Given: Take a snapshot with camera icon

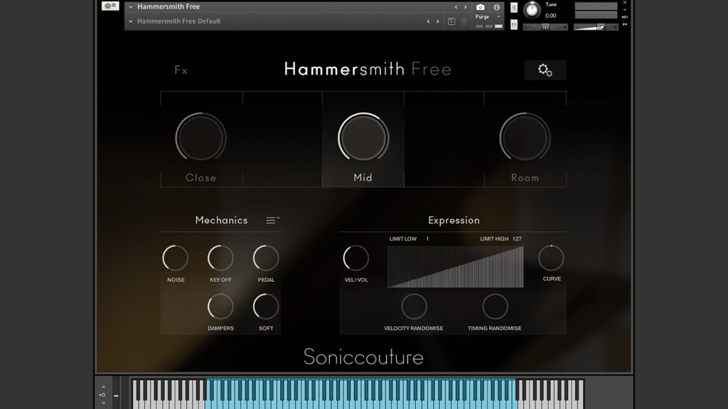Looking at the screenshot, I should (481, 7).
